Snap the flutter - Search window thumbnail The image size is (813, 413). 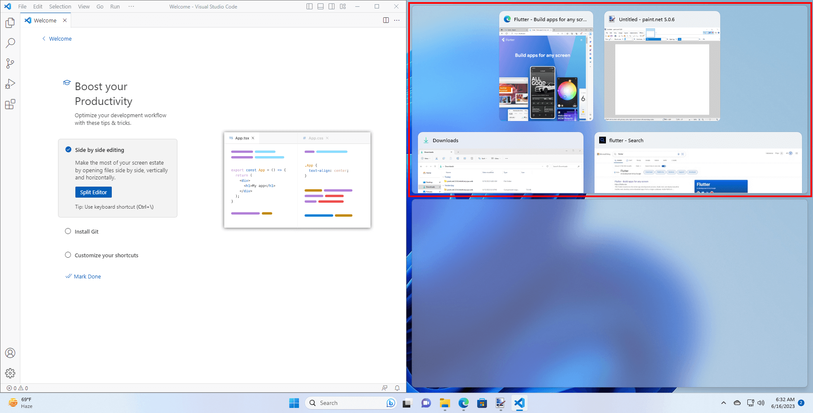pyautogui.click(x=698, y=163)
